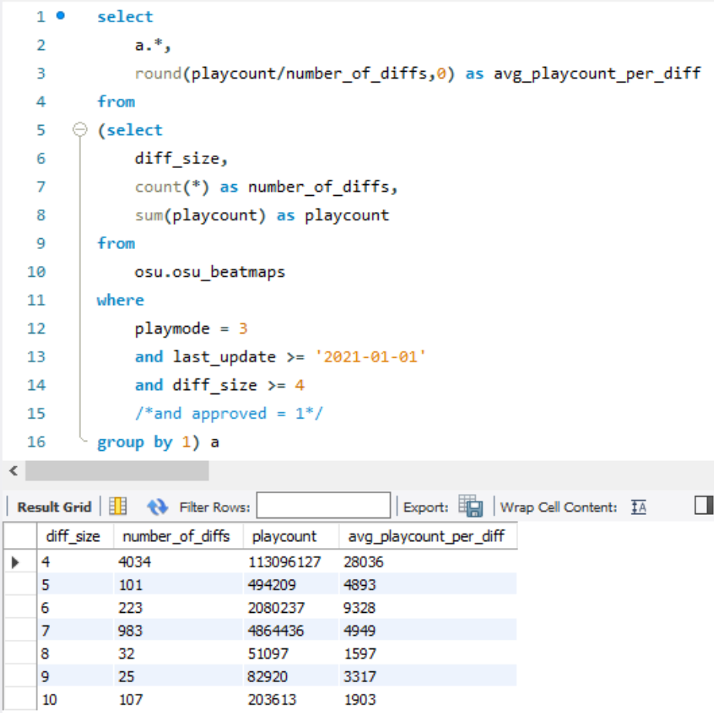Click the commented approved = 1 condition
The height and width of the screenshot is (713, 714).
tap(229, 413)
